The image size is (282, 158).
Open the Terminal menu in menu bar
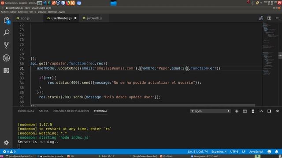tap(52, 12)
